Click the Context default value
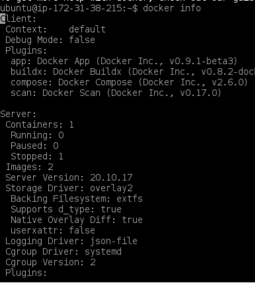255x285 pixels. [87, 29]
